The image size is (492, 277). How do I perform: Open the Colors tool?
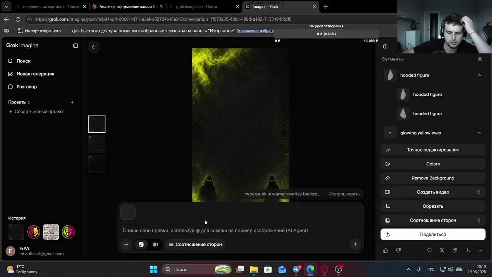[x=433, y=164]
